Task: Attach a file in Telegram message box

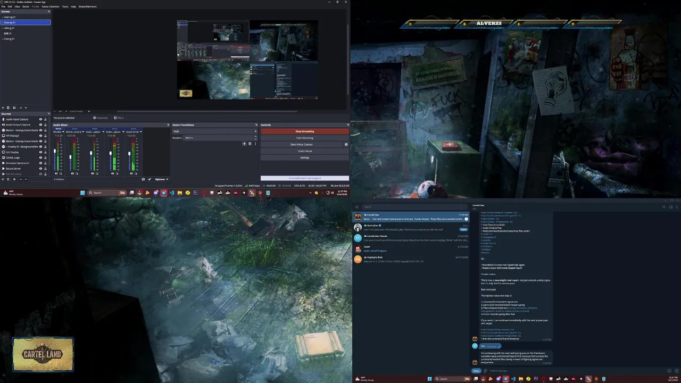Action: pos(485,371)
